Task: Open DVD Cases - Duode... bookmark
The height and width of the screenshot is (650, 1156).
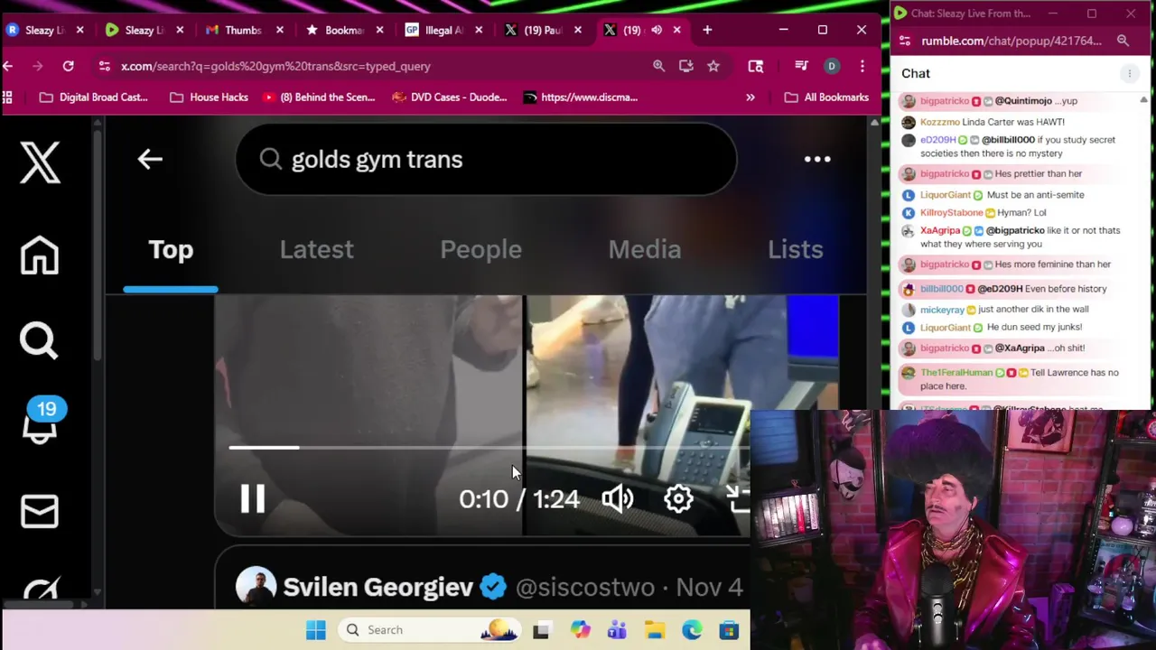Action: 449,97
